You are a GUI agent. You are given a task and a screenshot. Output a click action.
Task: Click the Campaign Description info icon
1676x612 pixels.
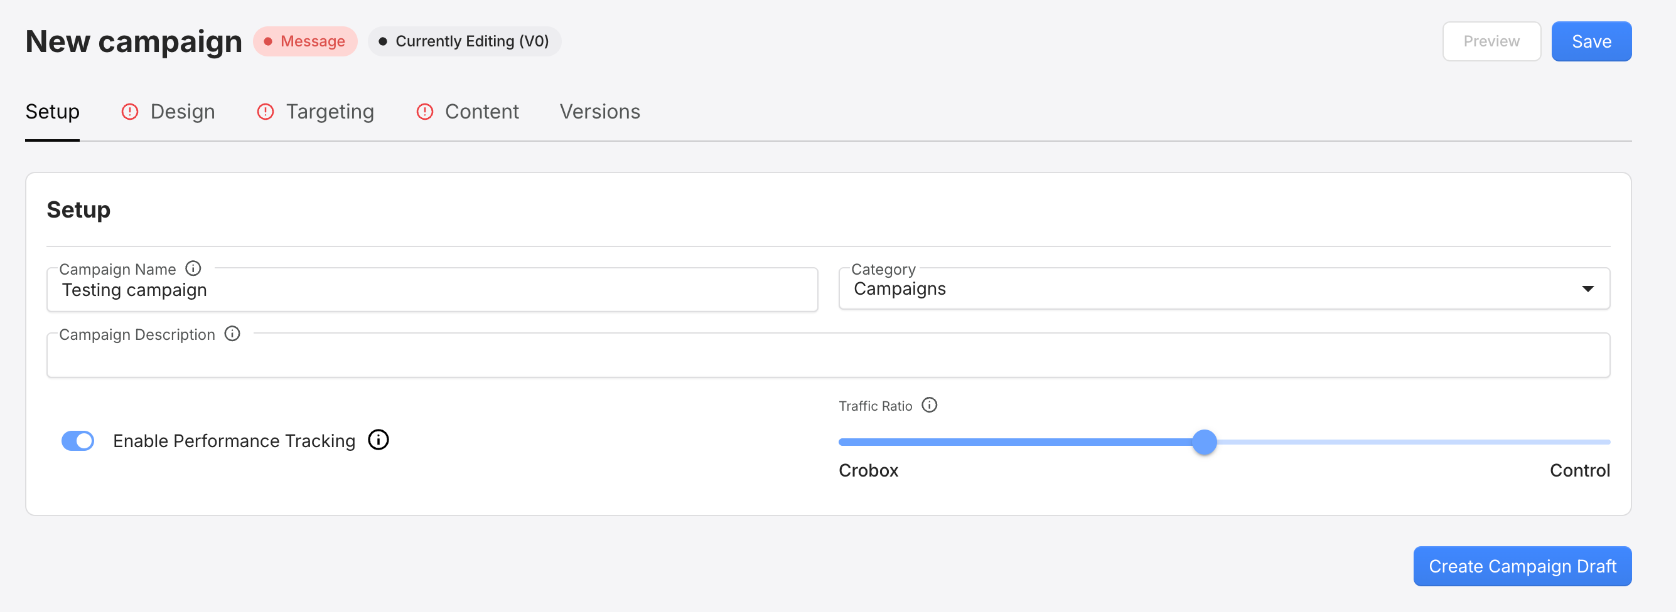click(x=232, y=334)
